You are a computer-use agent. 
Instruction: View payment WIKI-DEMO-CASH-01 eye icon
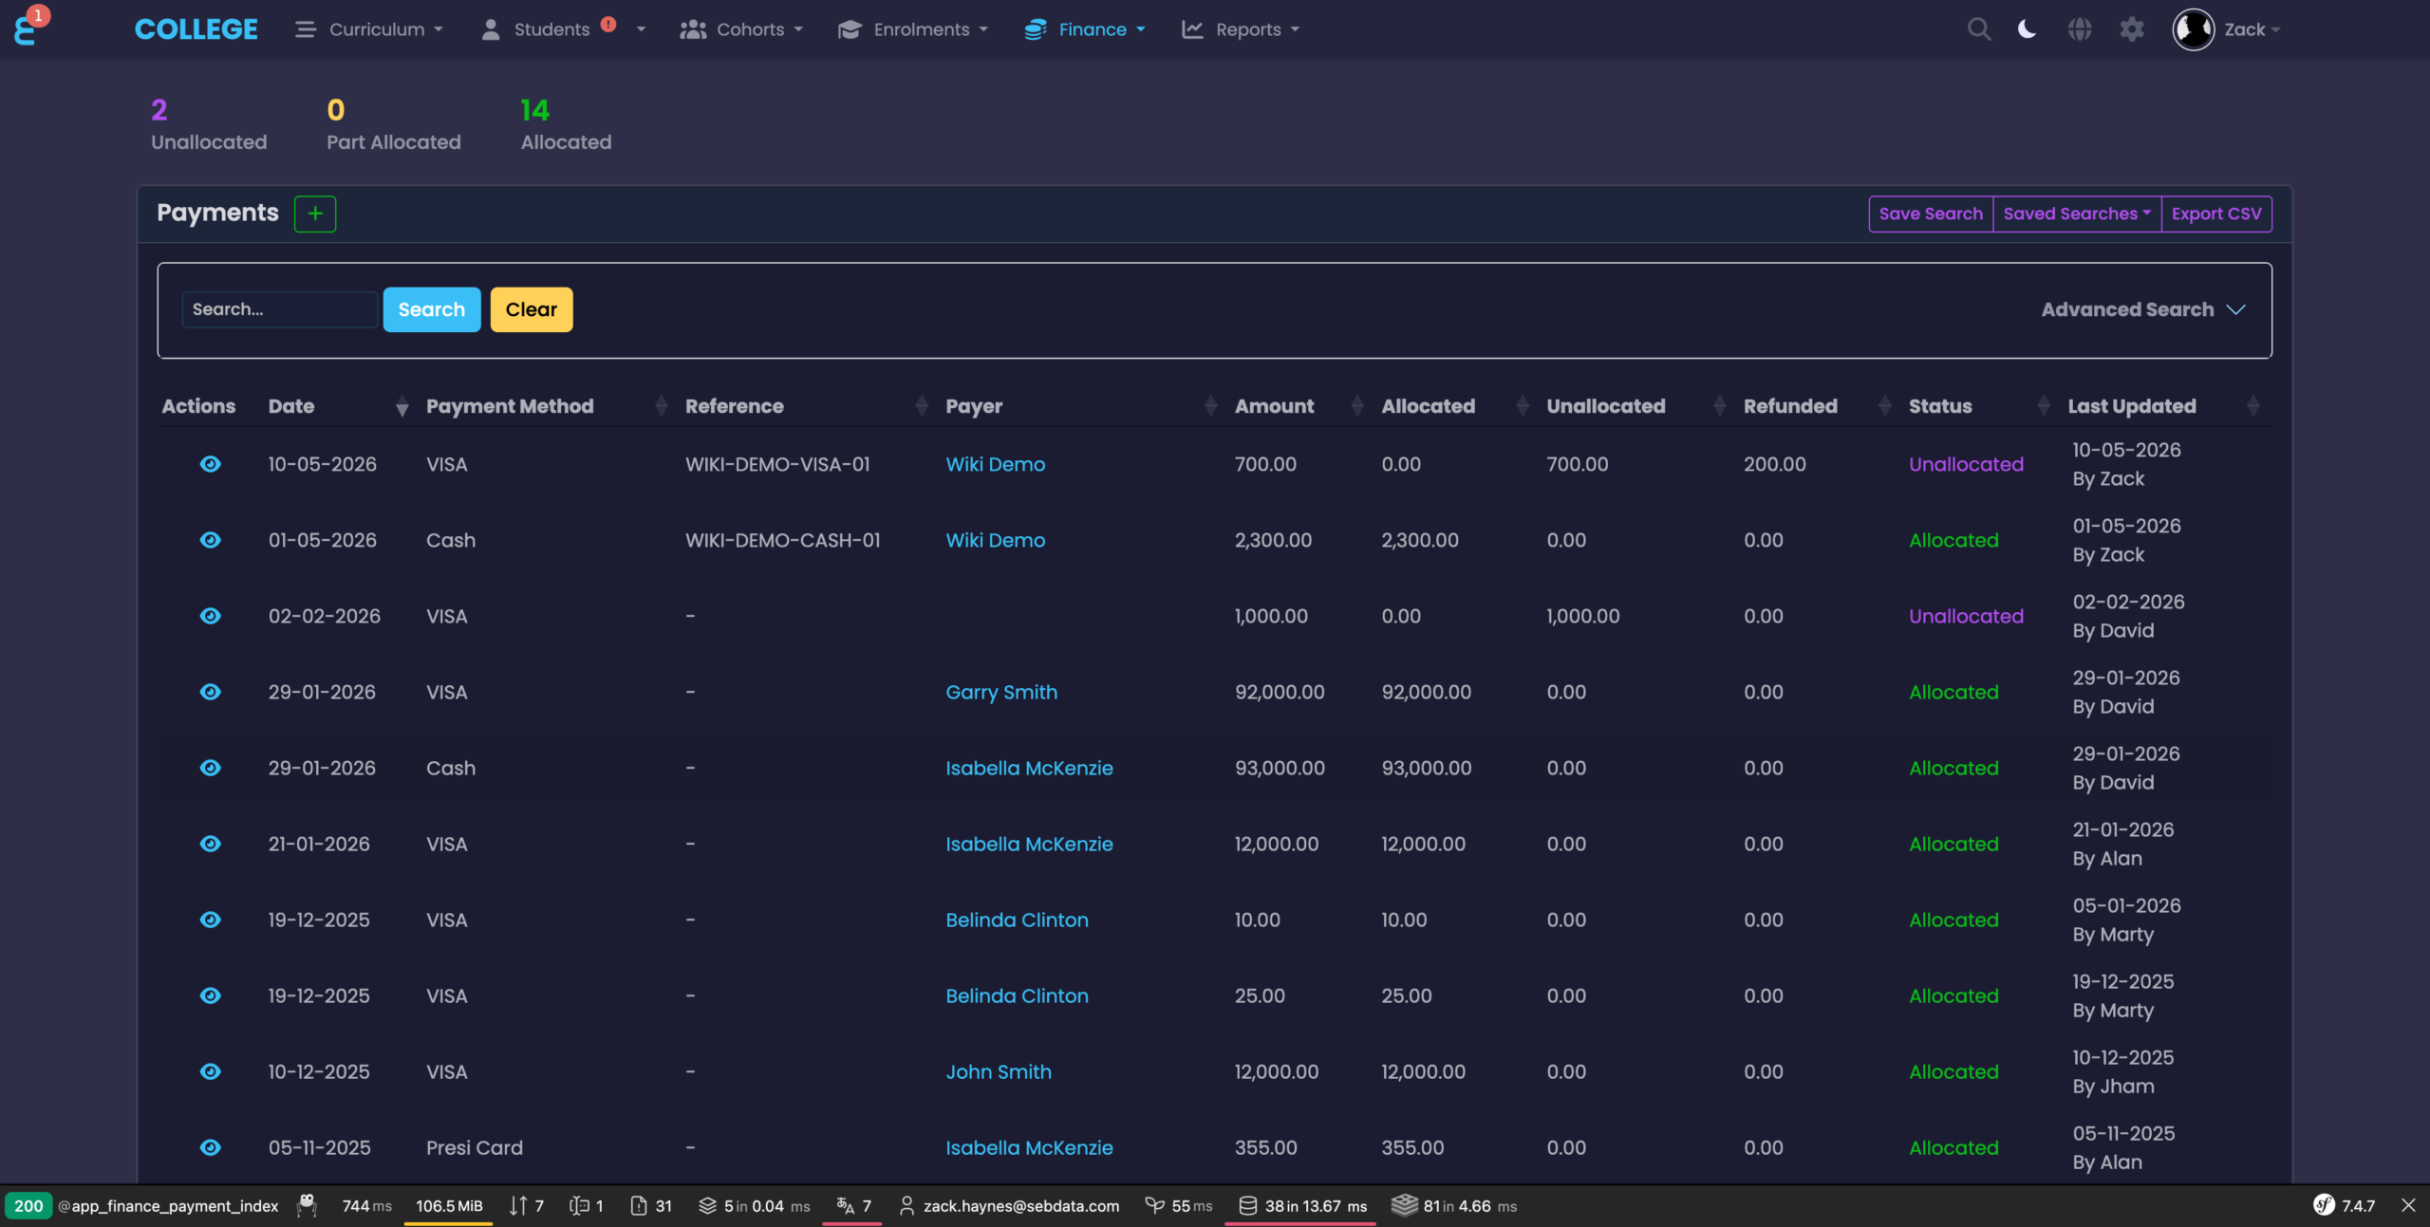[211, 540]
